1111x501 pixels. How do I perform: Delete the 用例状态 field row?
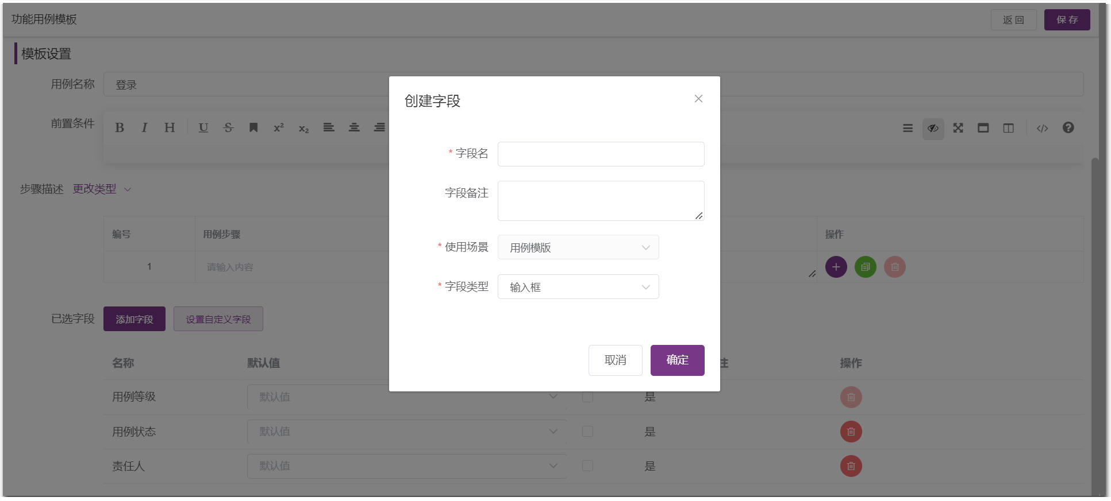tap(851, 432)
